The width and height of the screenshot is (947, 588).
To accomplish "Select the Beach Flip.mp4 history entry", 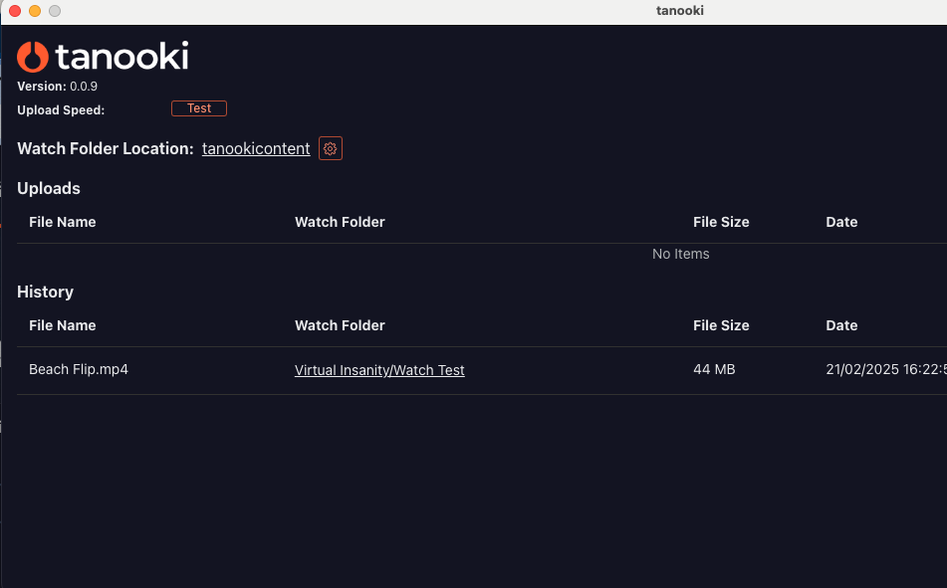I will tap(79, 369).
